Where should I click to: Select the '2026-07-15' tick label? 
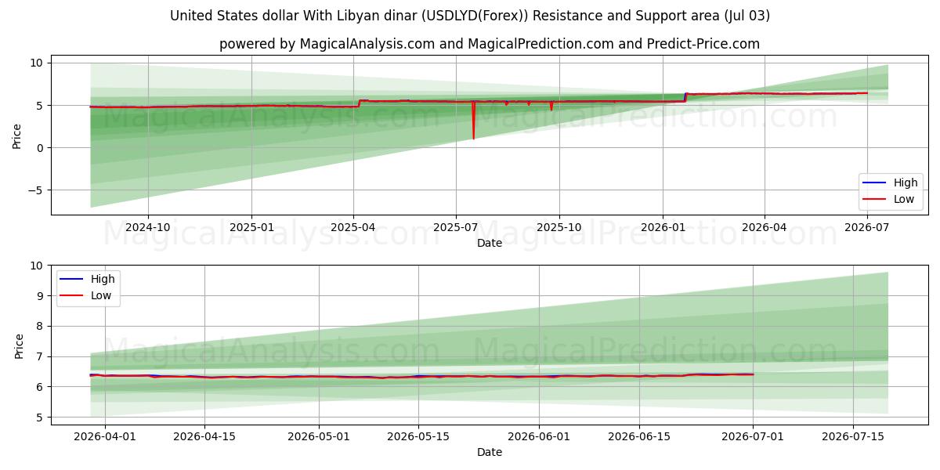pos(853,436)
